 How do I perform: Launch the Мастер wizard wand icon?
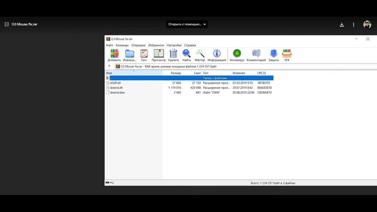coord(200,54)
